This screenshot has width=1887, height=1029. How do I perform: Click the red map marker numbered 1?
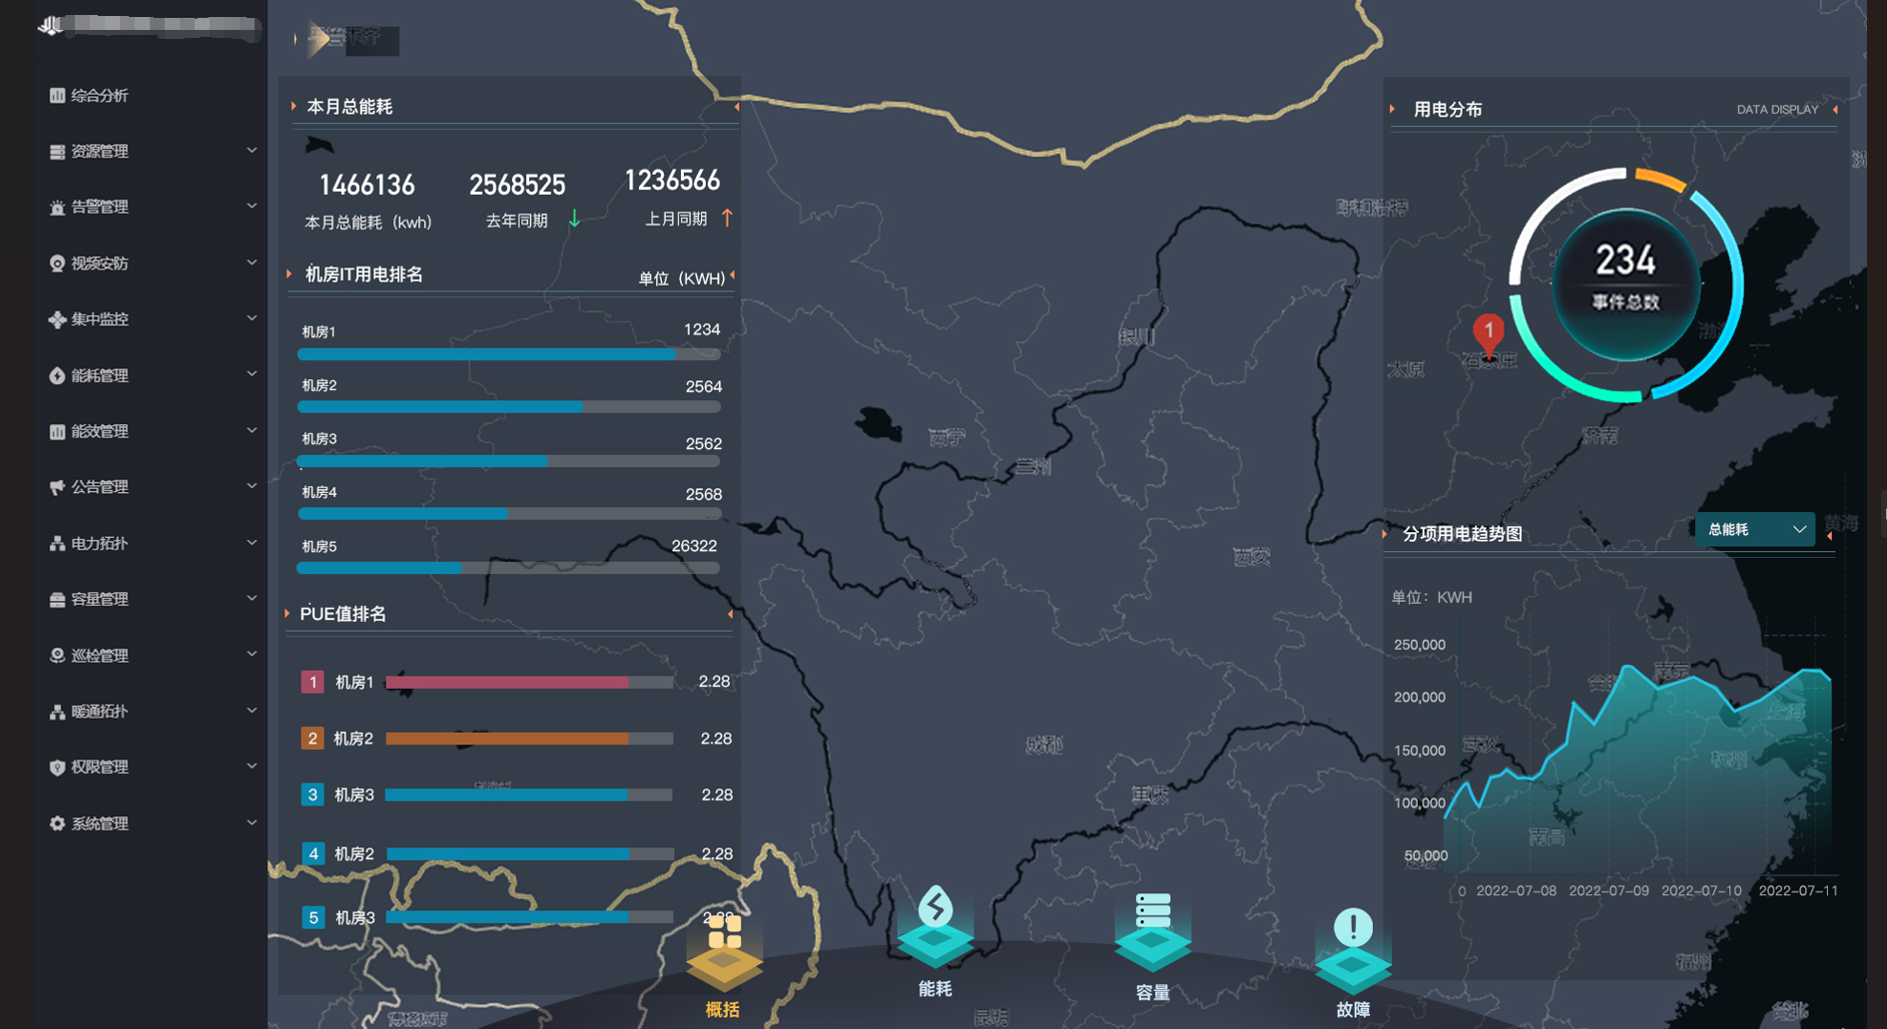(1489, 334)
